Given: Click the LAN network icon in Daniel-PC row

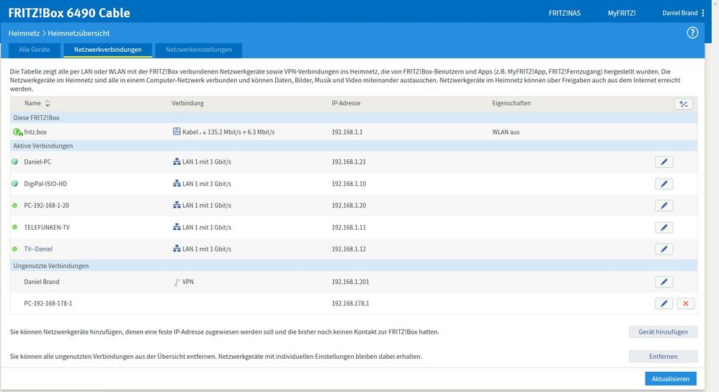Looking at the screenshot, I should click(x=177, y=162).
